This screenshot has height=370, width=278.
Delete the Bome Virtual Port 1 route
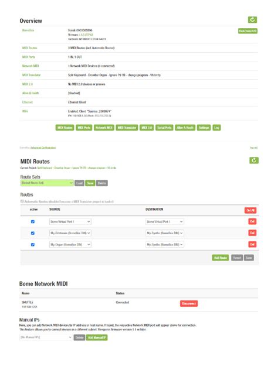[x=252, y=221]
